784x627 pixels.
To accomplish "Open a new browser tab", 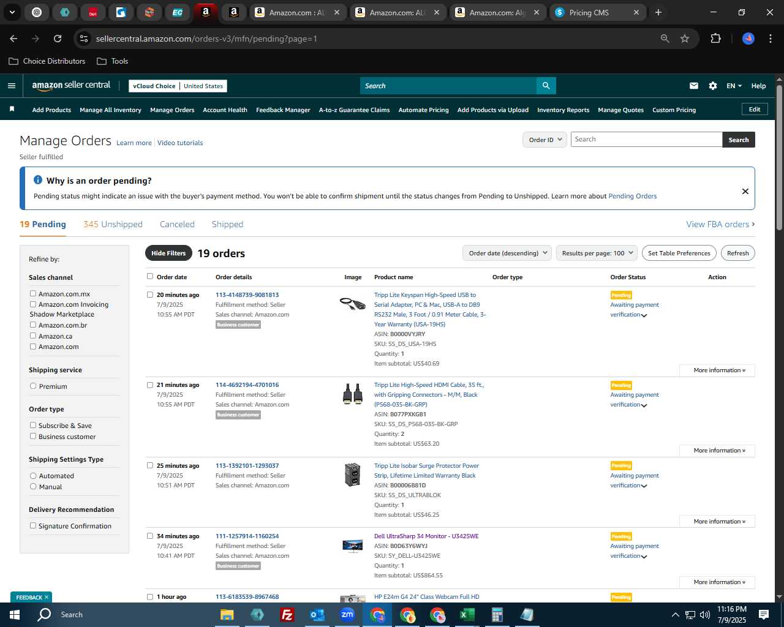I will click(658, 12).
